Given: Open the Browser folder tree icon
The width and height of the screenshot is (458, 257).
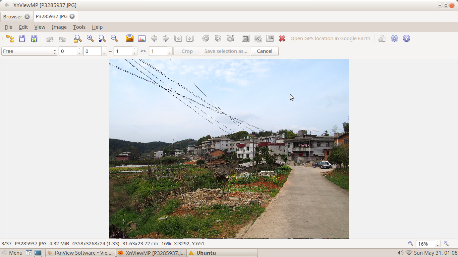Looking at the screenshot, I should tap(10, 38).
